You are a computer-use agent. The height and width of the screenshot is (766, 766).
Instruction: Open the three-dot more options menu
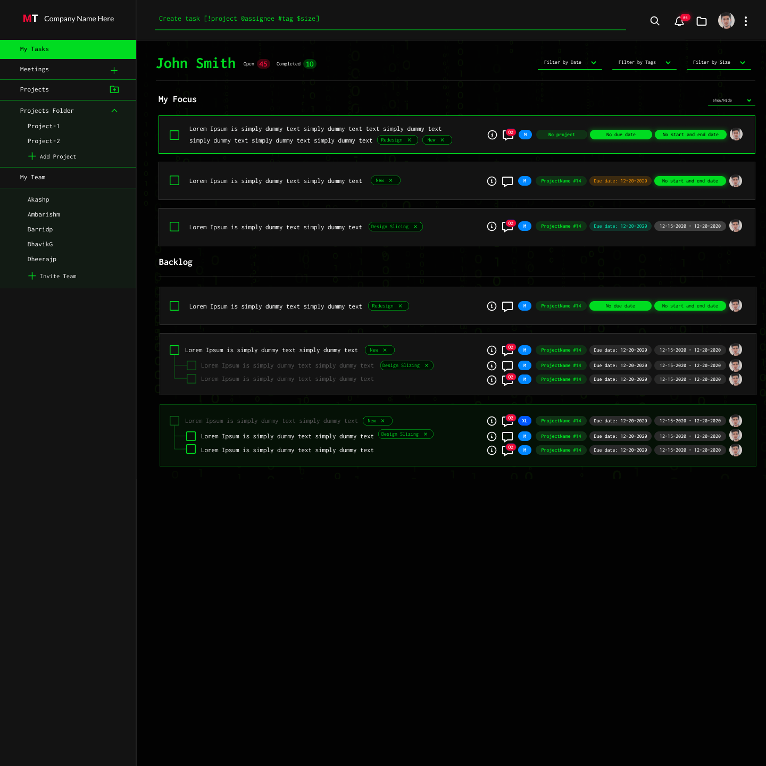(746, 21)
